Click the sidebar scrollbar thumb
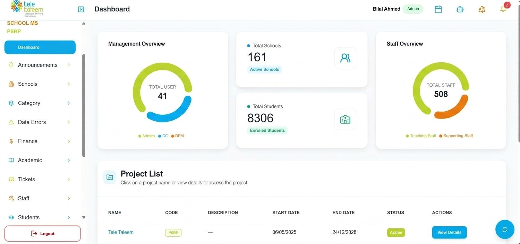The image size is (520, 244). (x=84, y=106)
